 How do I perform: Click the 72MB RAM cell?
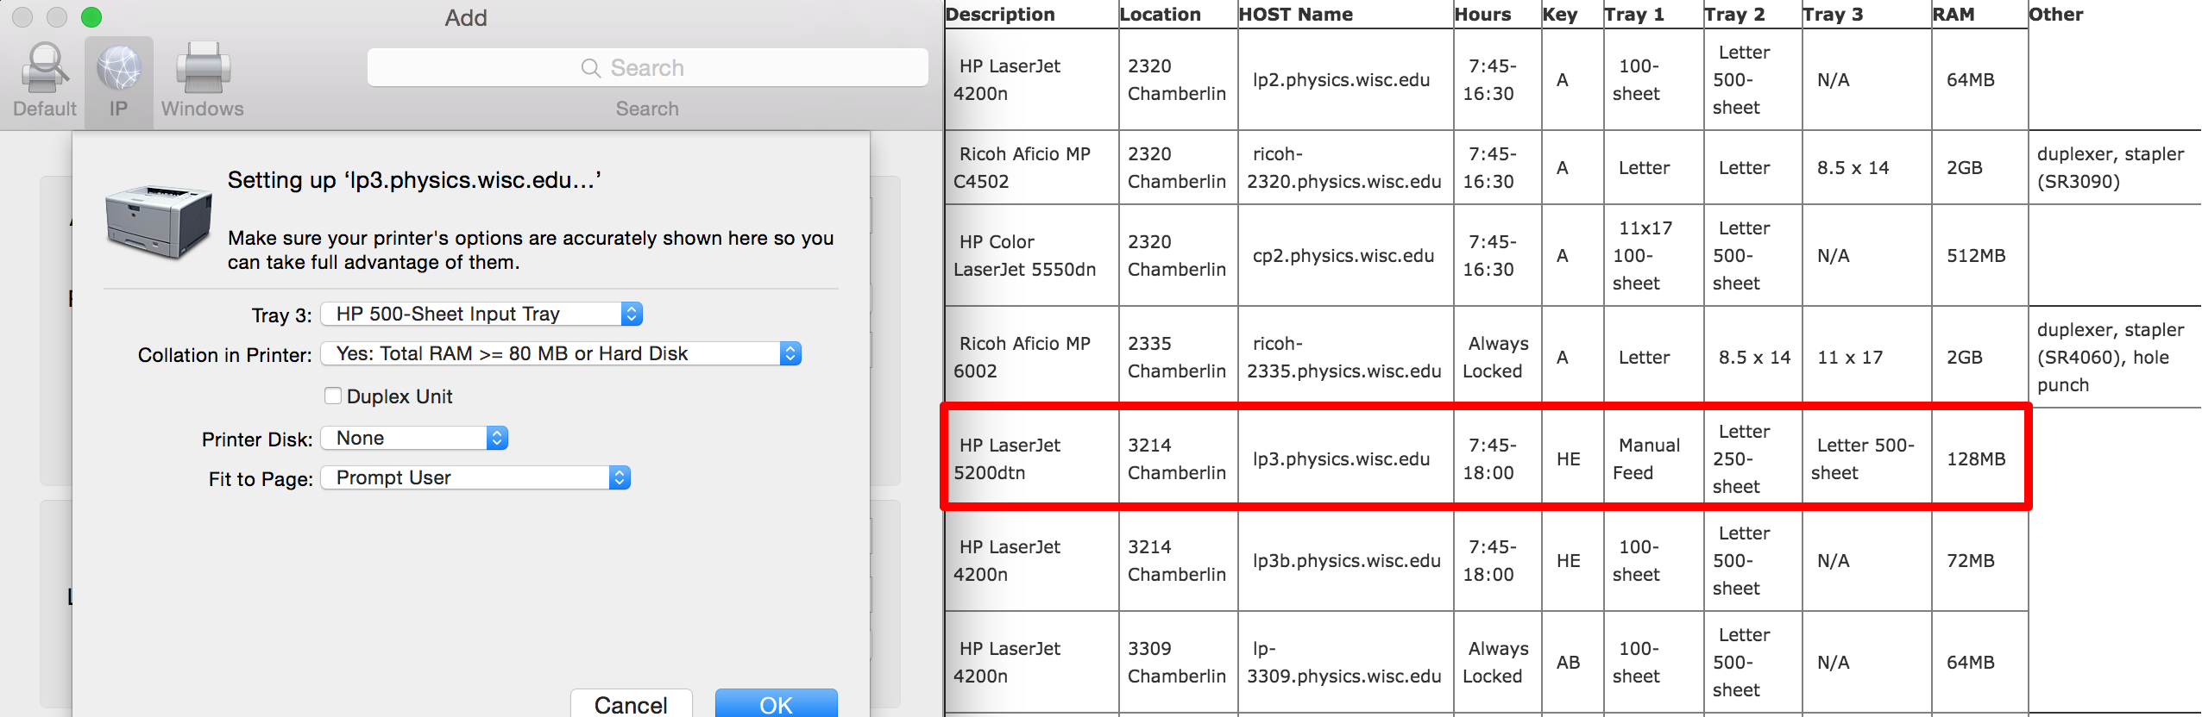pyautogui.click(x=1979, y=560)
